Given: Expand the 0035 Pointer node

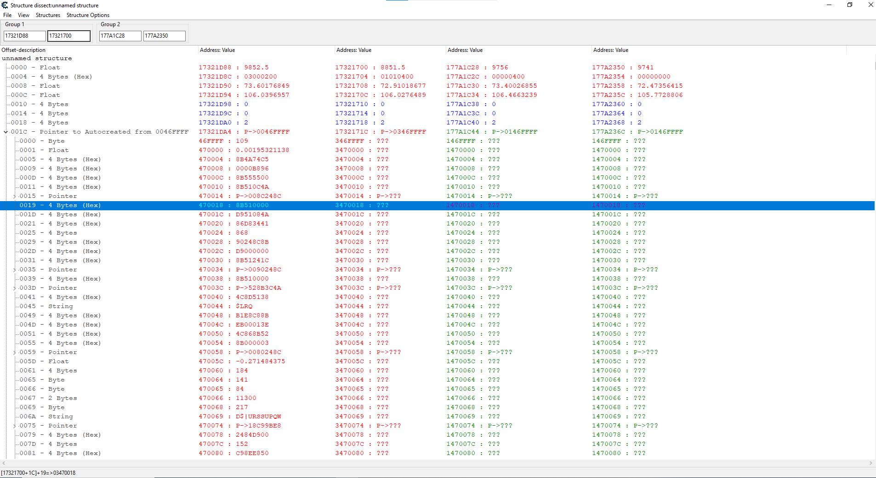Looking at the screenshot, I should click(14, 270).
